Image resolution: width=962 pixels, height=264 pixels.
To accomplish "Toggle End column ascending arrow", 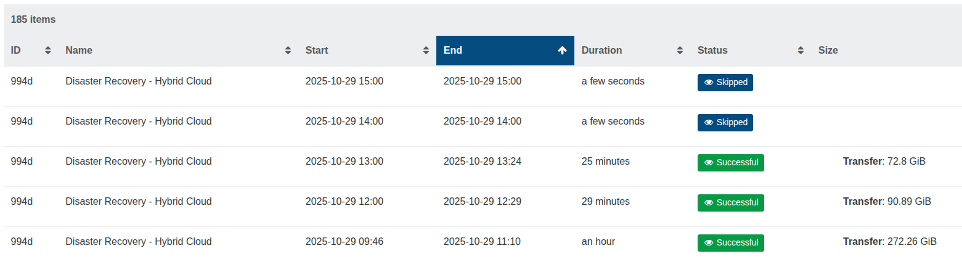I will (x=562, y=51).
